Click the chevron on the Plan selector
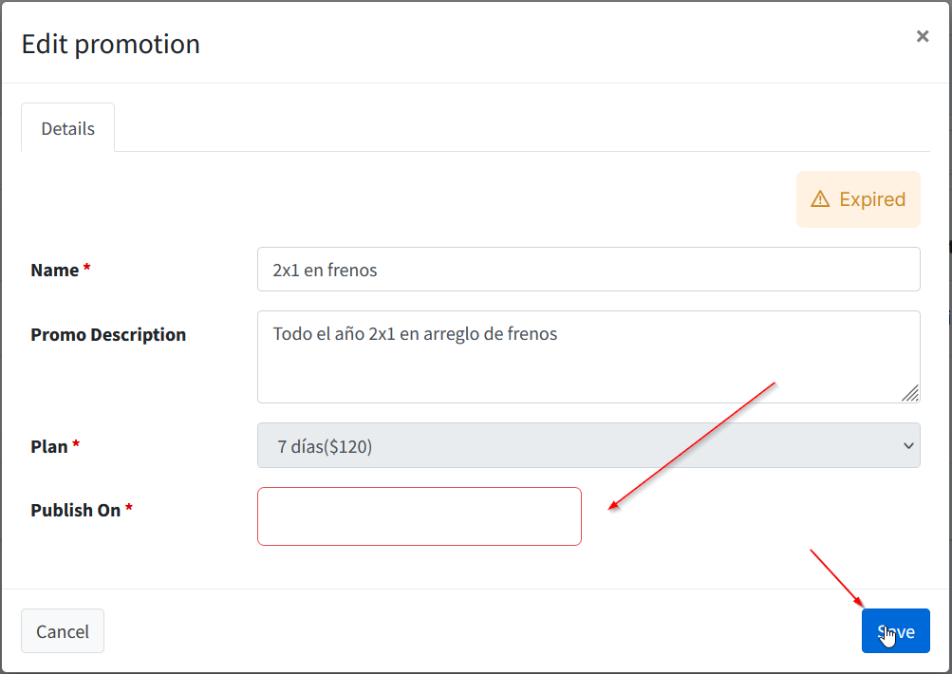This screenshot has width=952, height=674. click(907, 446)
